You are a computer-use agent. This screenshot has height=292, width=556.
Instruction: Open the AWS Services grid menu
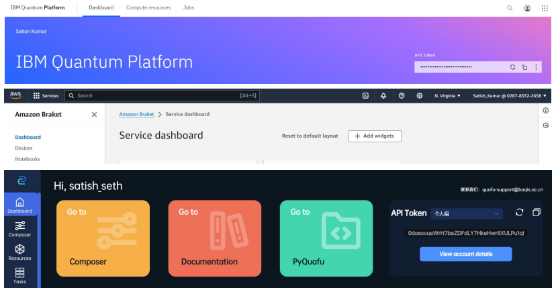coord(46,96)
